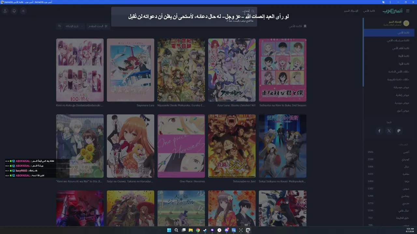This screenshot has width=417, height=234.
Task: Click the title text "One Piece: Heroines"
Action: [x=192, y=181]
